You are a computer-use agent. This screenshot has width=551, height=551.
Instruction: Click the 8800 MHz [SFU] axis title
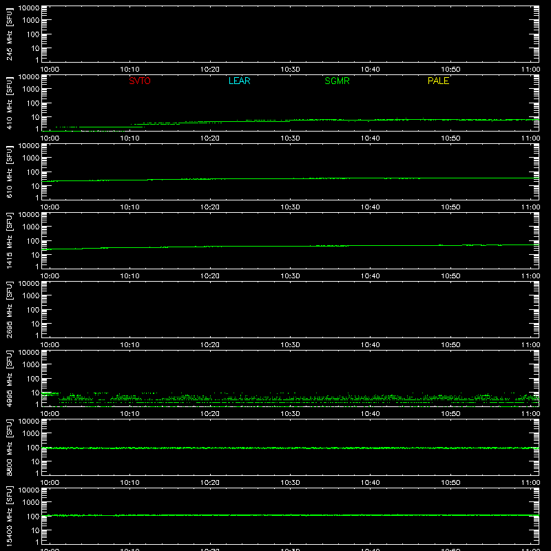point(9,447)
